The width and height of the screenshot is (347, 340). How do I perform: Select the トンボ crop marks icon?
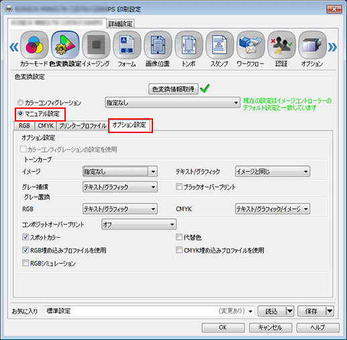pyautogui.click(x=189, y=45)
